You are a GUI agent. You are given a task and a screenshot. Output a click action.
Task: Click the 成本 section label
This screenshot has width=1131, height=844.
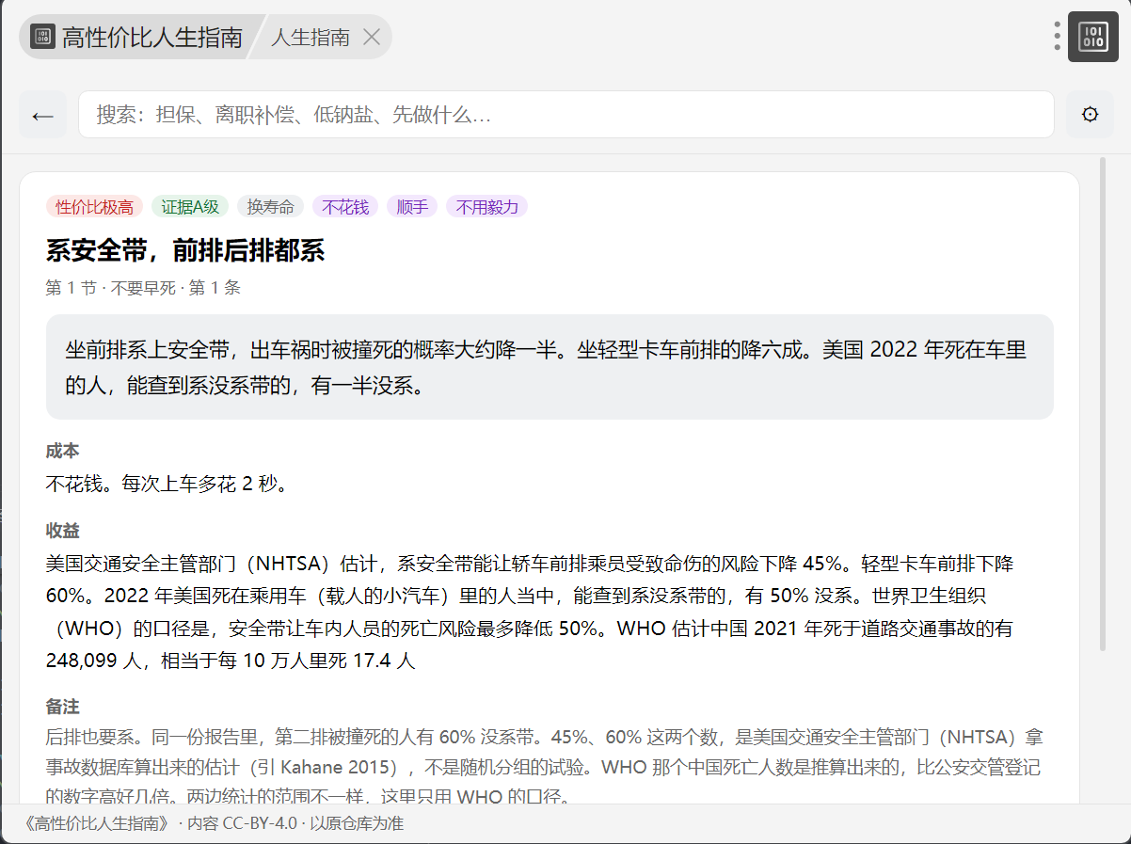62,451
